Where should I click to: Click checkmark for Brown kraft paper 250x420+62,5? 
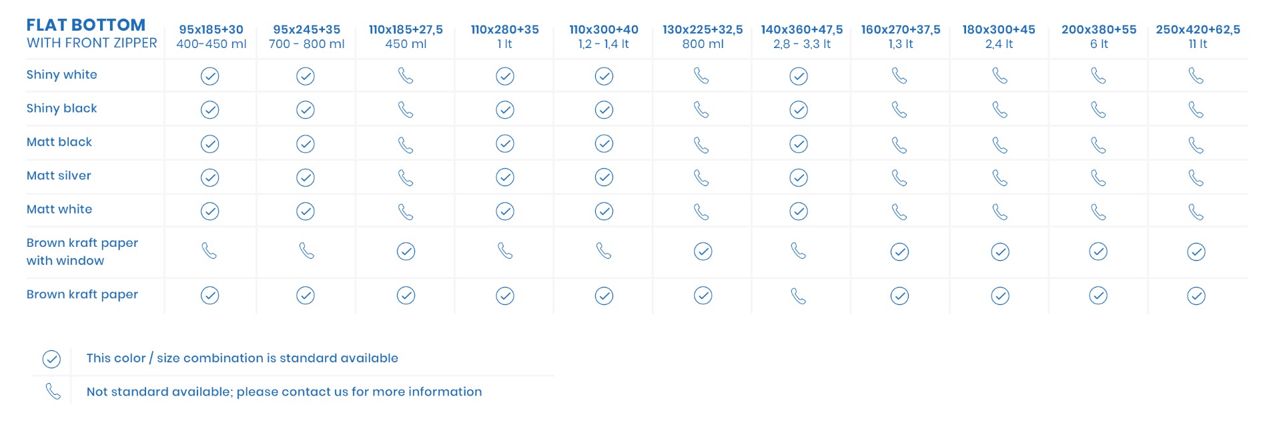[x=1196, y=296]
